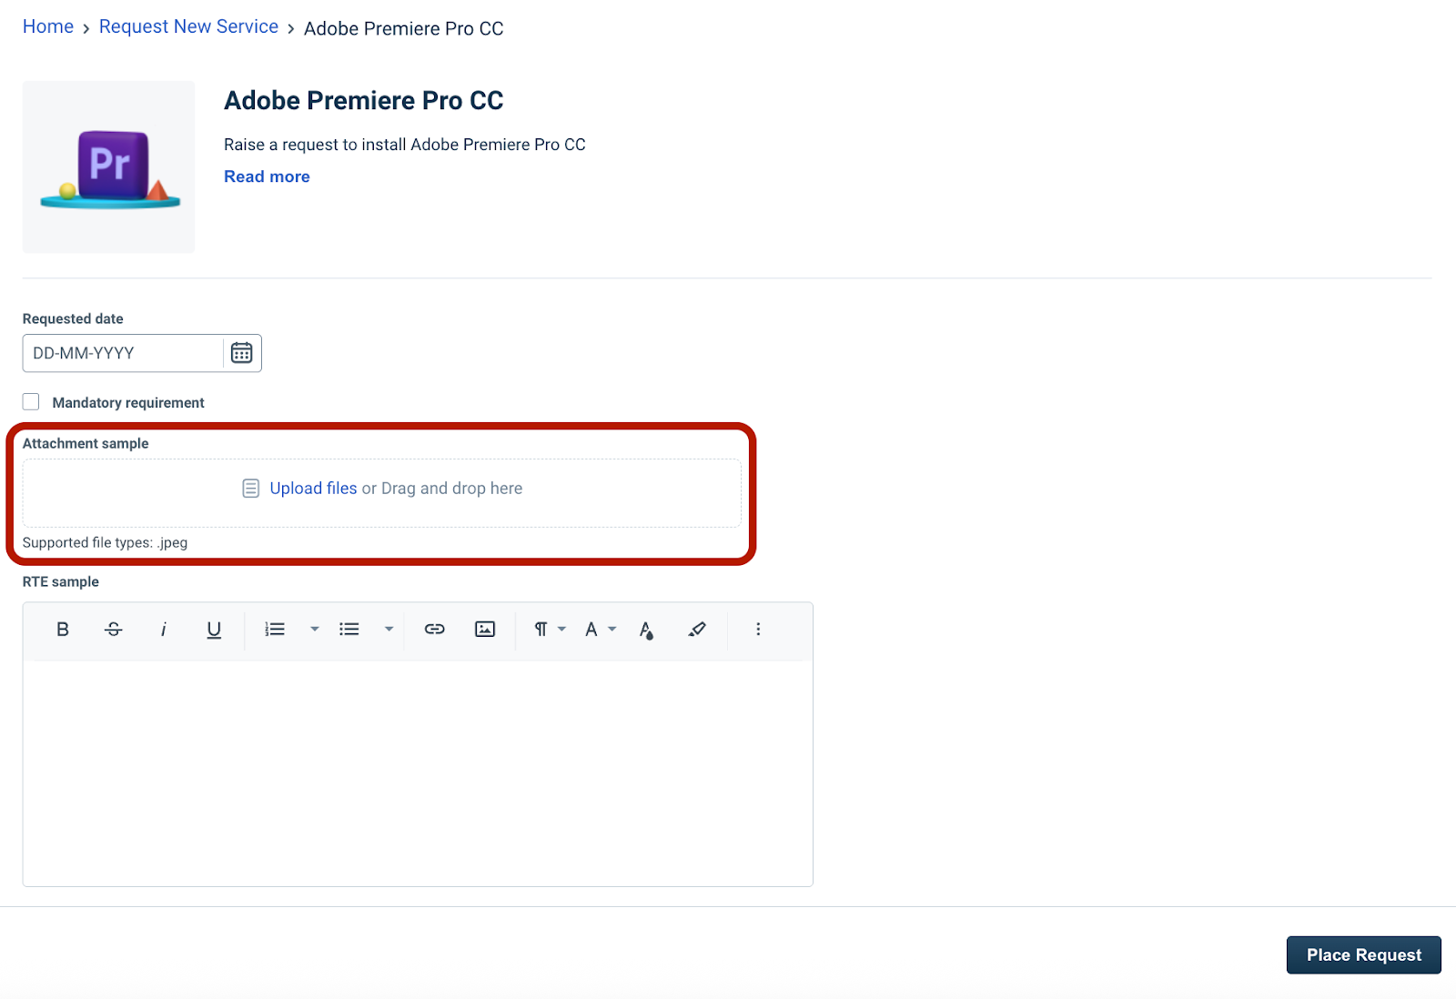Screen dimensions: 1456x999
Task: Open ordered list style dropdown arrow
Action: [x=315, y=629]
